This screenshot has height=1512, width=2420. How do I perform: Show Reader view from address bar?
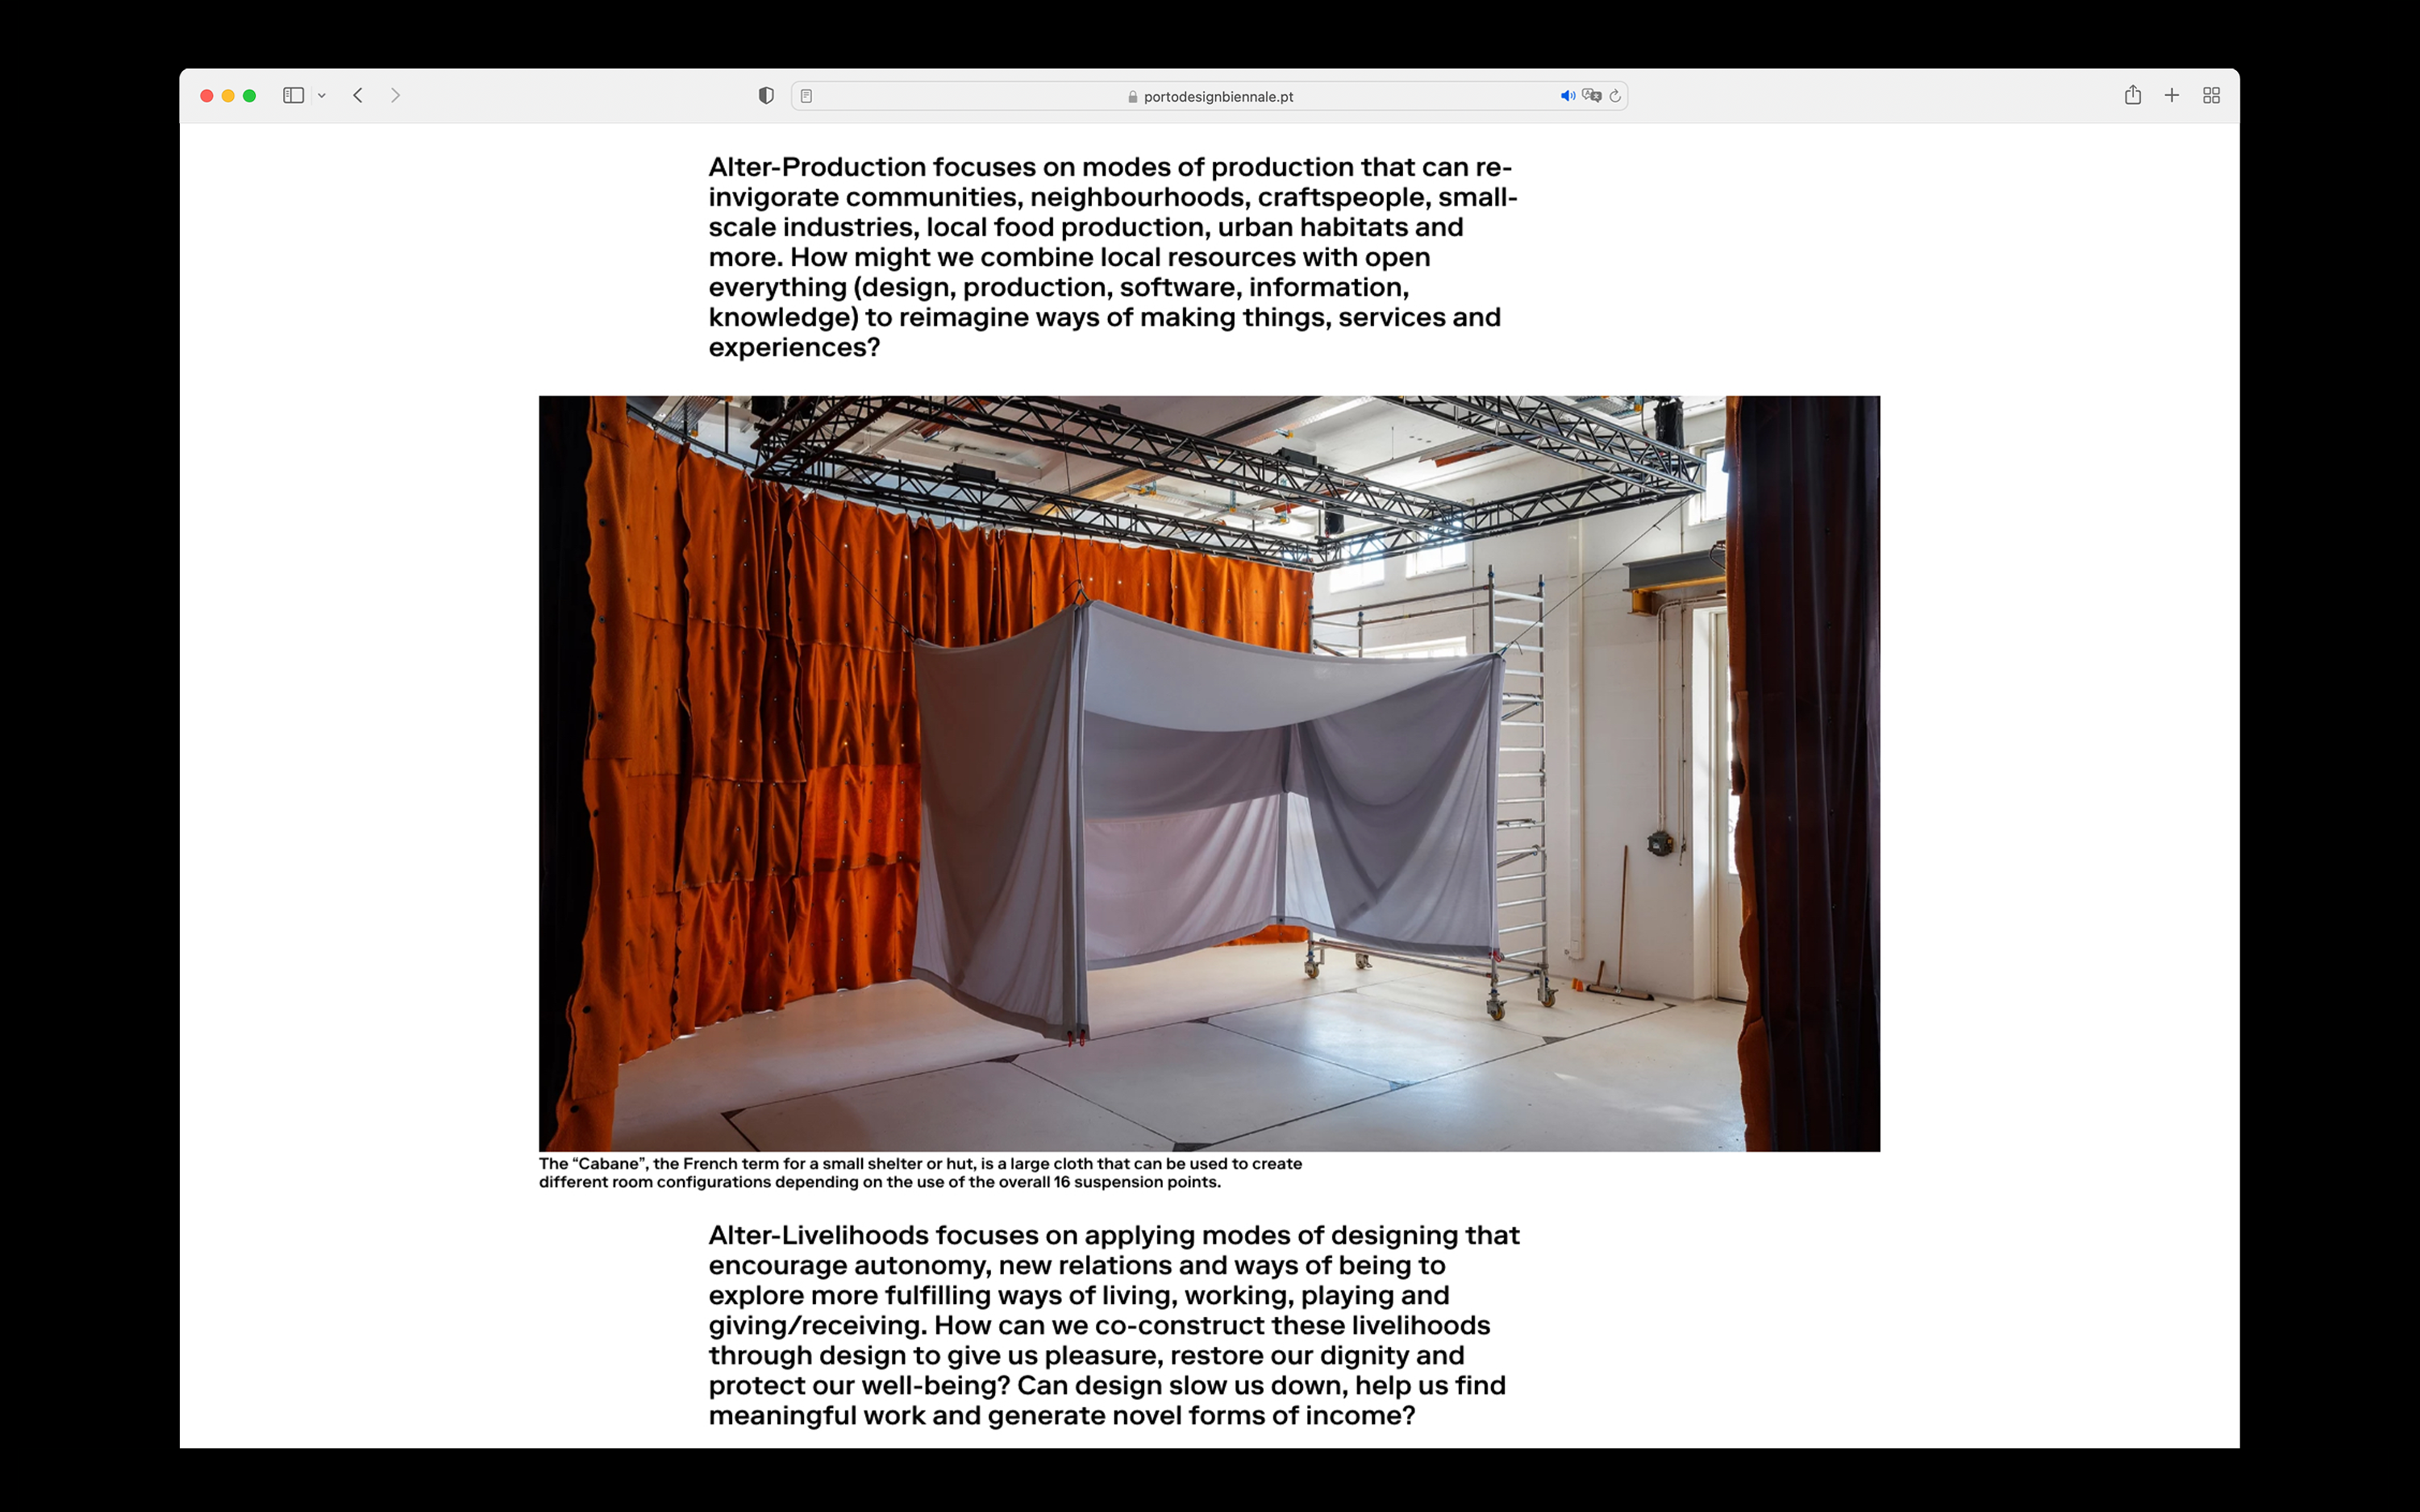tap(806, 96)
